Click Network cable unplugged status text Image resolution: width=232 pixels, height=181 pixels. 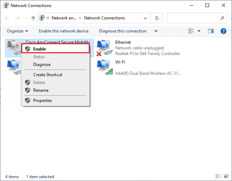(139, 48)
